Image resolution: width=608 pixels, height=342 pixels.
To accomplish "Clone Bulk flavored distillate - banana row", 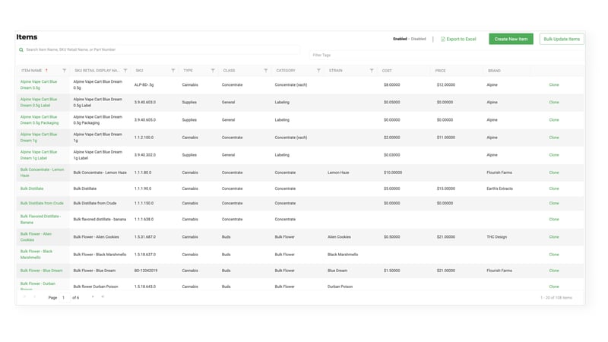I will point(554,219).
